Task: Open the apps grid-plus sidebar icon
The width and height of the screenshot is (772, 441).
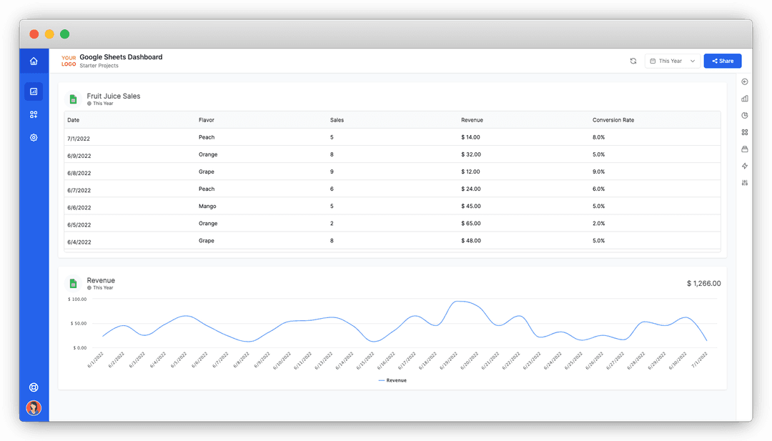Action: coord(34,114)
